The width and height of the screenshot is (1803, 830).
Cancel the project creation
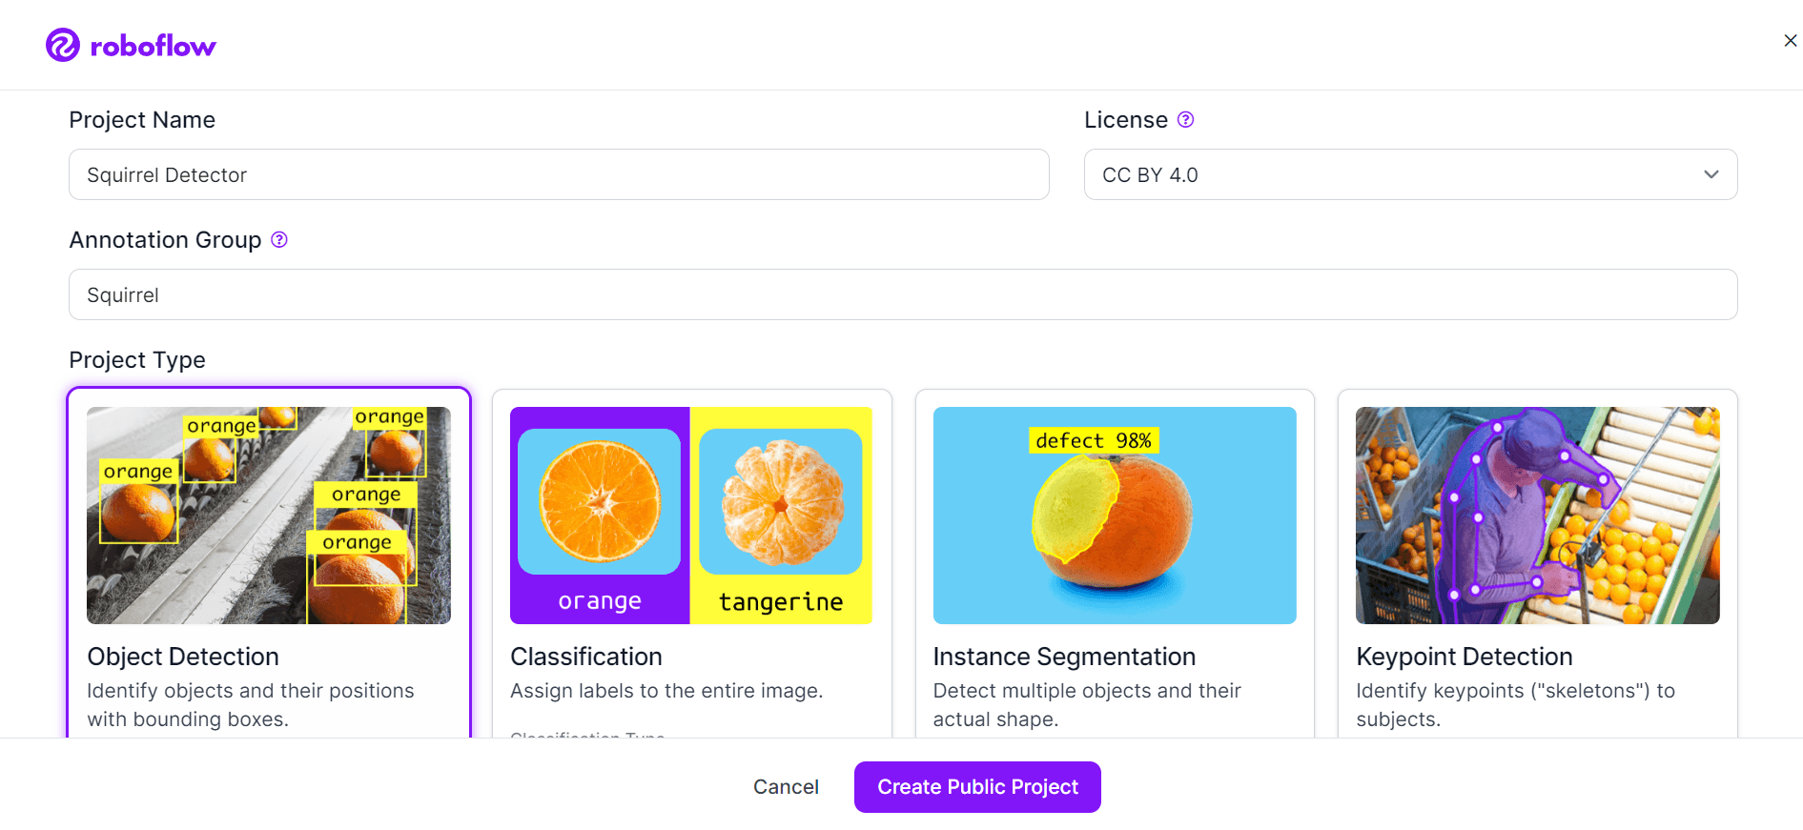[x=786, y=787]
